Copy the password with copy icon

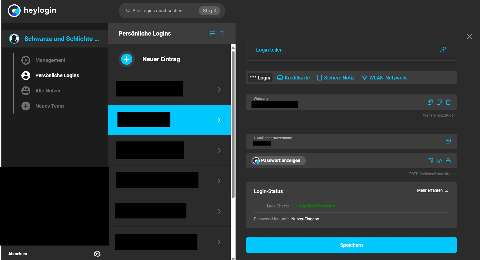[430, 161]
